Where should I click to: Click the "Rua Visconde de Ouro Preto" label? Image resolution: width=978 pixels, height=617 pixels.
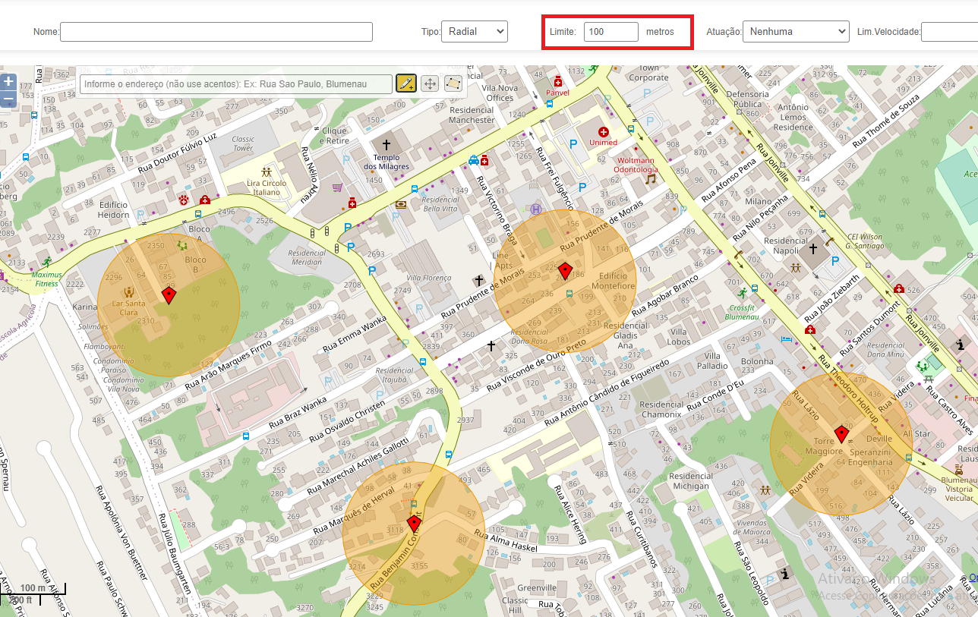coord(536,364)
